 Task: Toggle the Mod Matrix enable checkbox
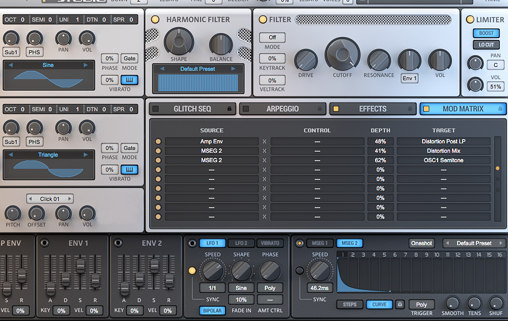coord(427,108)
